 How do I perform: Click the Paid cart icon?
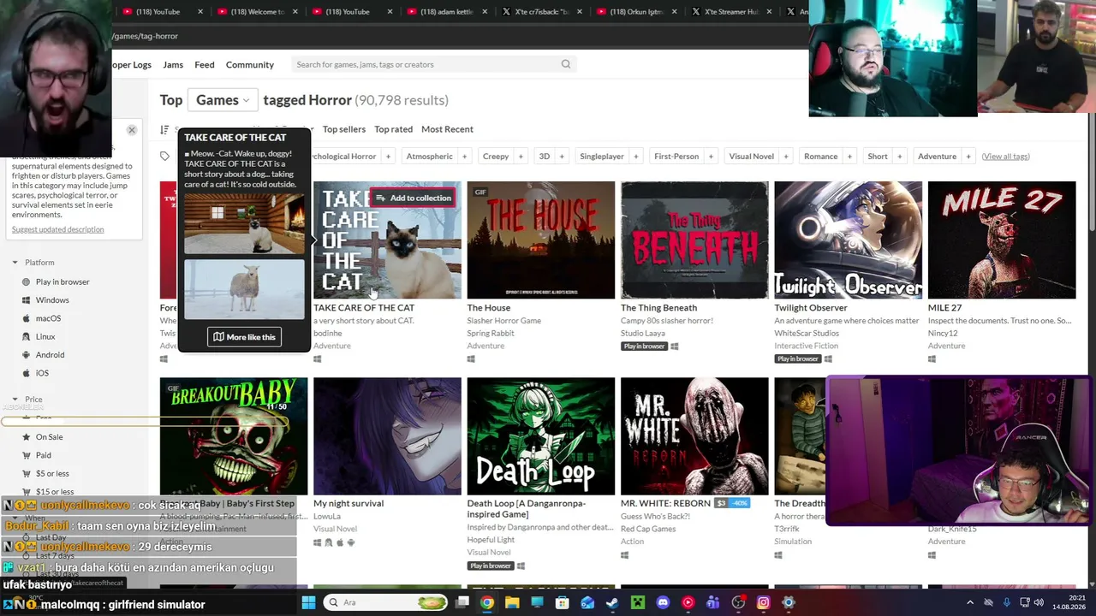pos(27,455)
